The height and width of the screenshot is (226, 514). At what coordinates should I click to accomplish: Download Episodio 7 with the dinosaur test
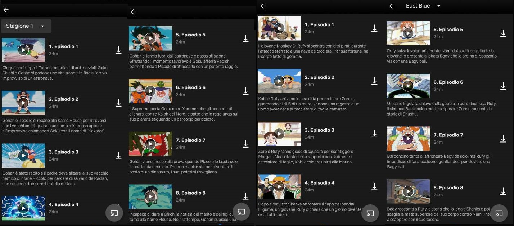(x=245, y=144)
